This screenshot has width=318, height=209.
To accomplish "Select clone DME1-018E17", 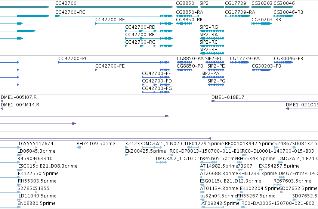I will (x=228, y=98).
